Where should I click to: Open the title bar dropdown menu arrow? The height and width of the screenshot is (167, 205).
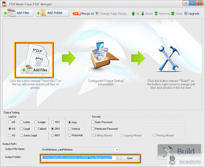pos(186,3)
